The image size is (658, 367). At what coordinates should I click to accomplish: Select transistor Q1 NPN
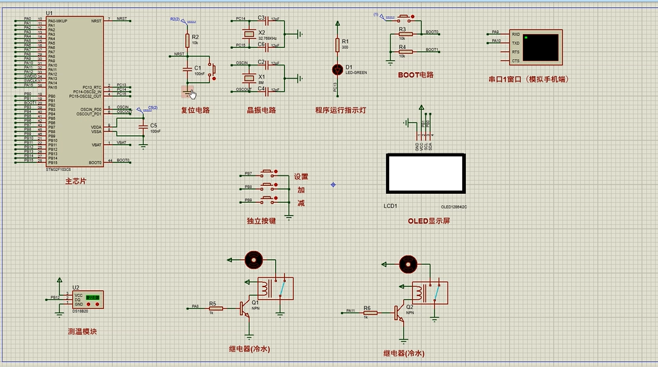pyautogui.click(x=245, y=309)
